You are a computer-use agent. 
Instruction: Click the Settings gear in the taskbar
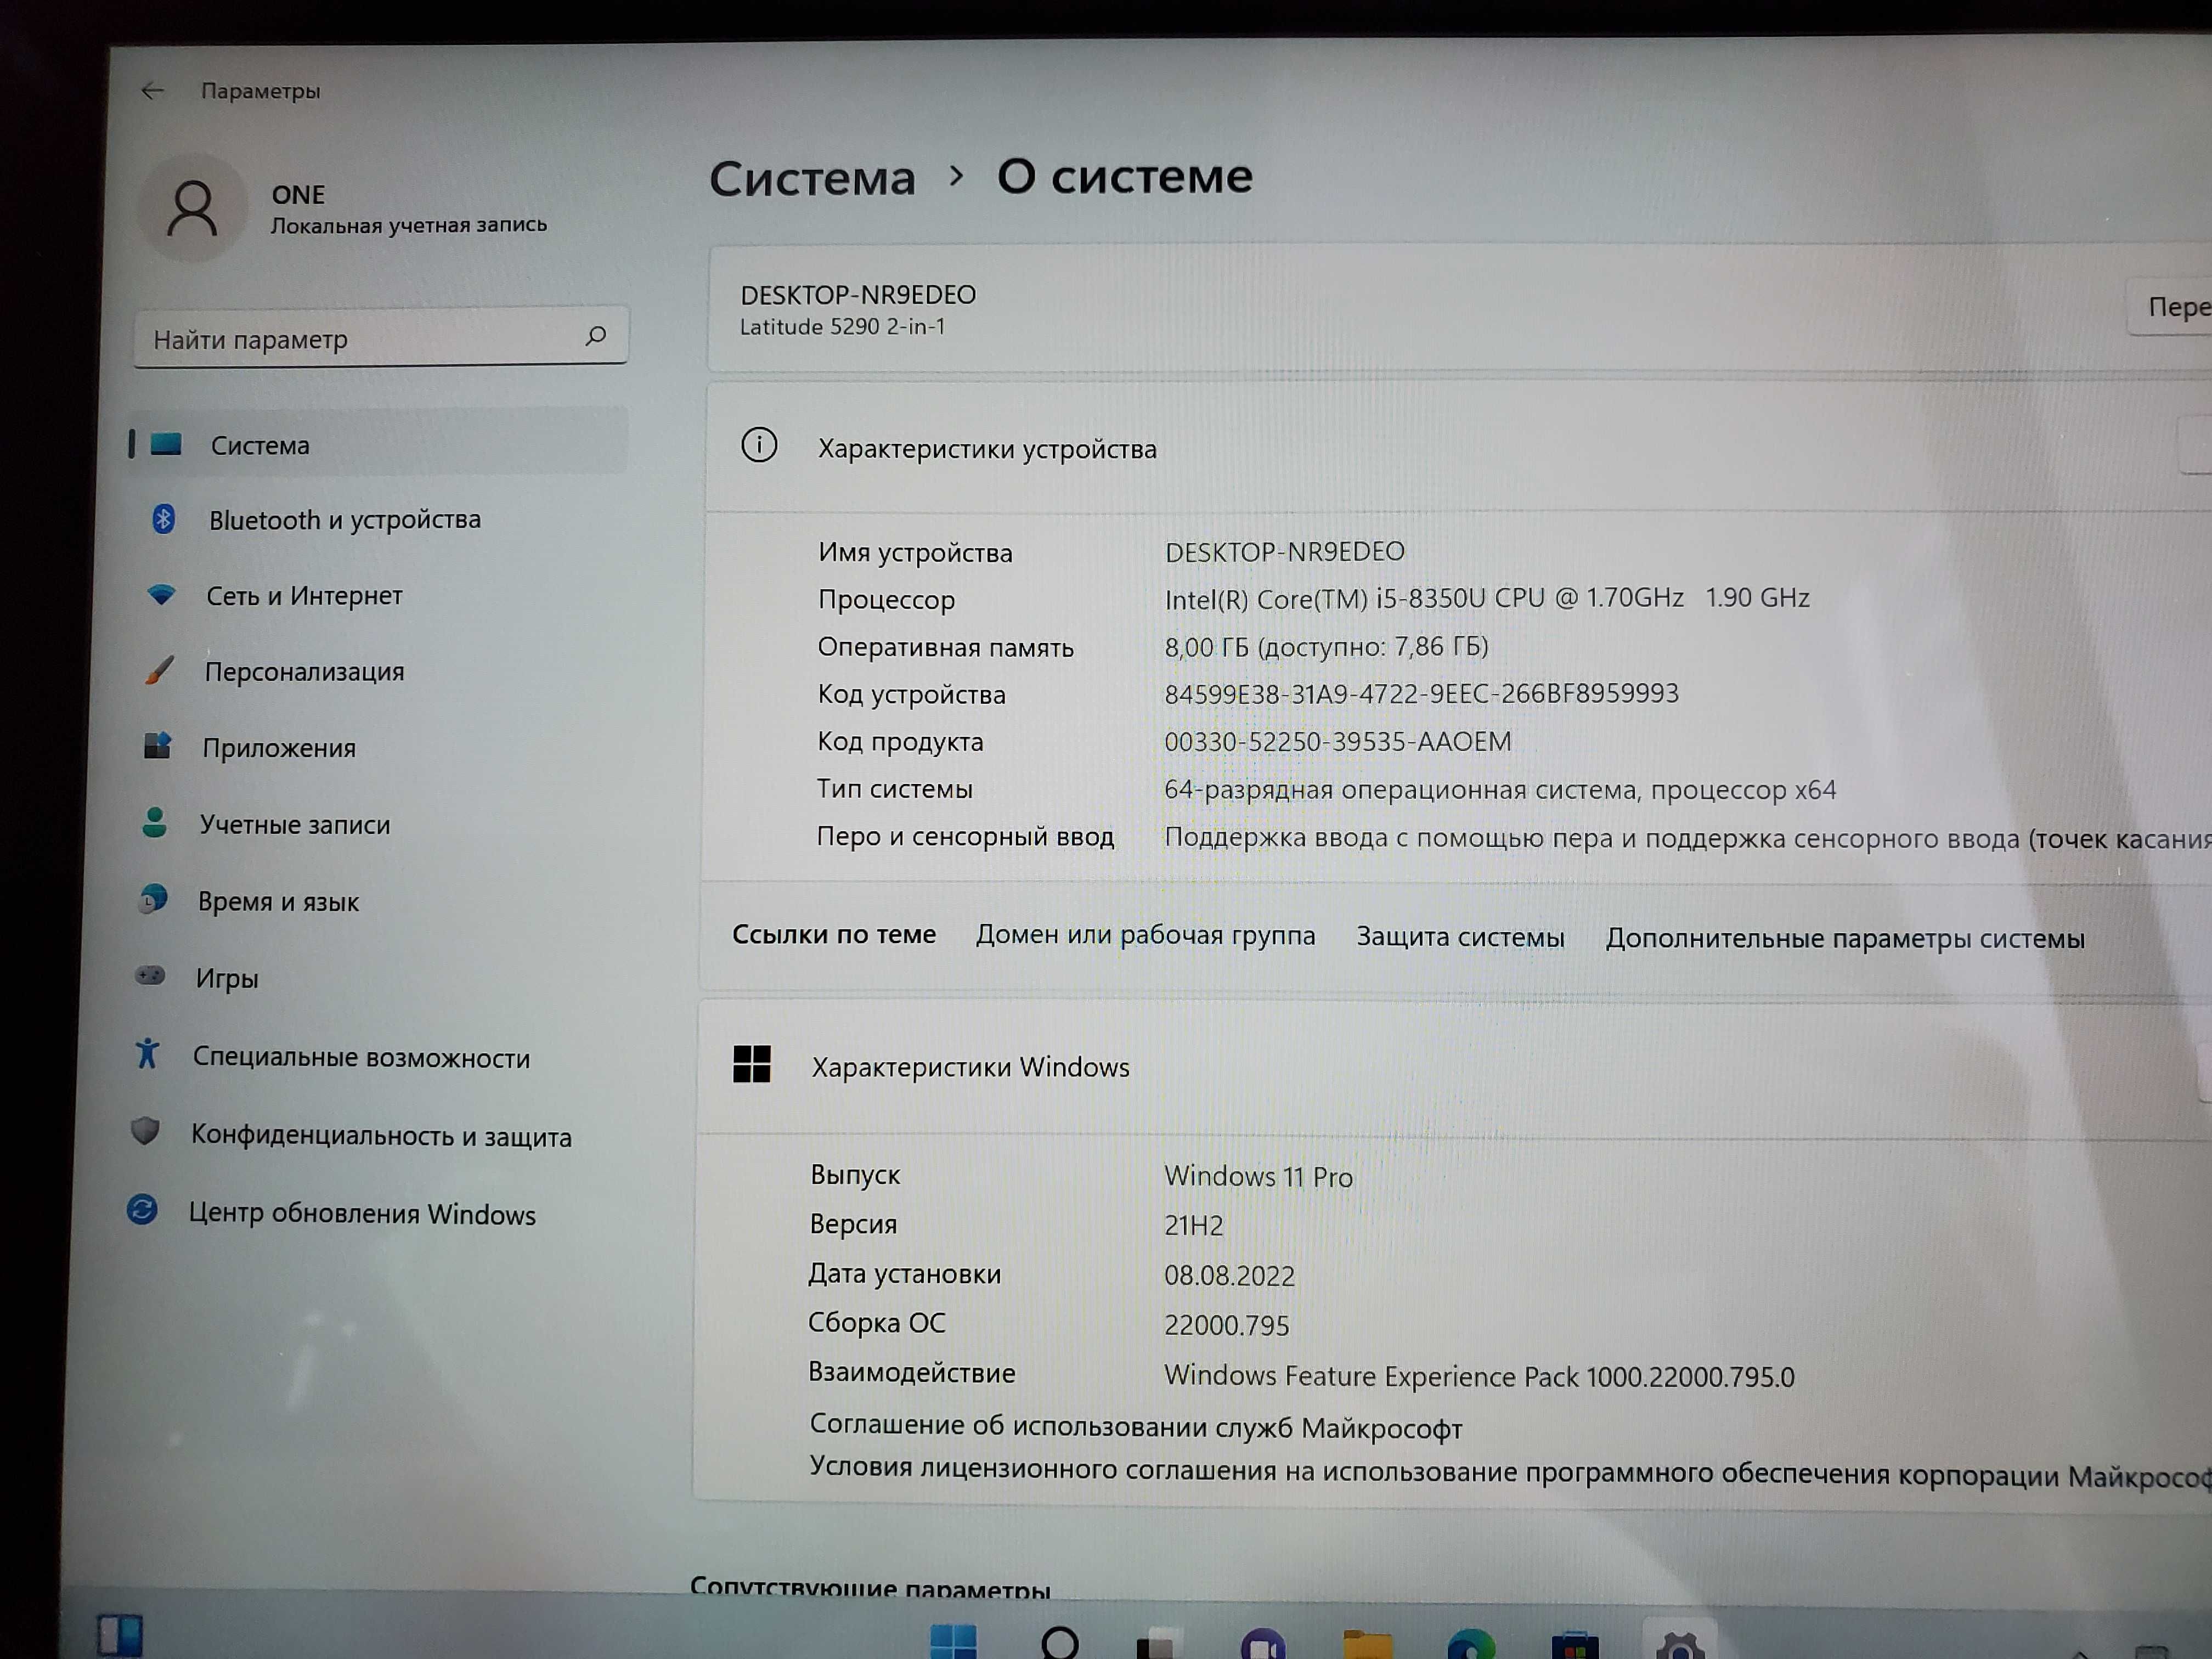(1680, 1644)
